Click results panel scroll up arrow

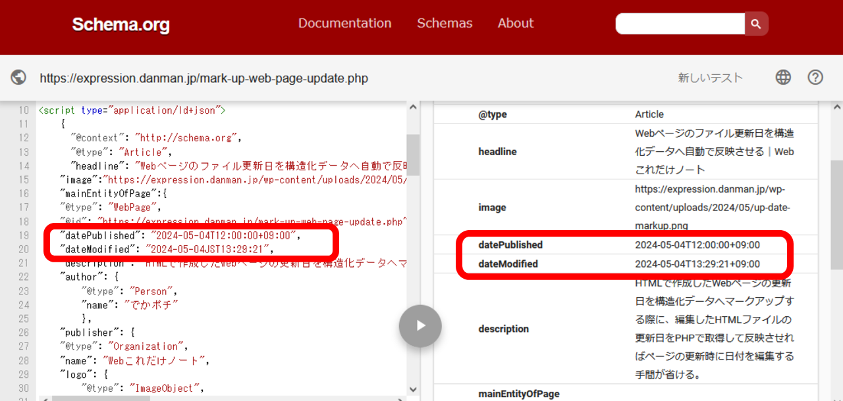(836, 107)
